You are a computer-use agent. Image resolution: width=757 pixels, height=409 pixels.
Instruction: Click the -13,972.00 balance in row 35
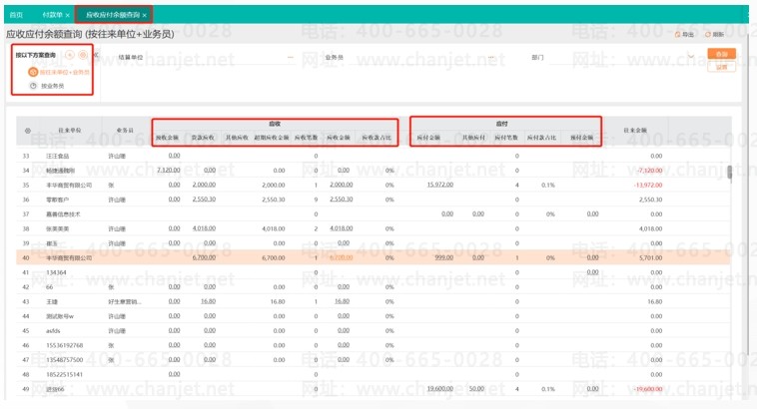click(648, 186)
